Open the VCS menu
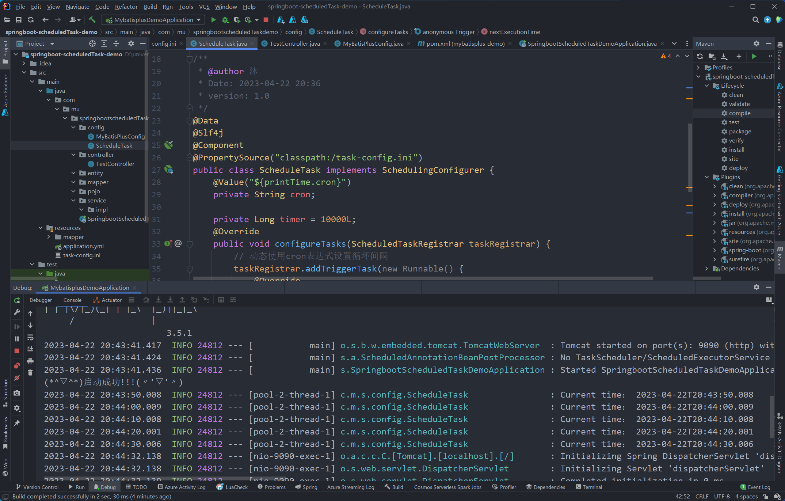 [x=204, y=7]
